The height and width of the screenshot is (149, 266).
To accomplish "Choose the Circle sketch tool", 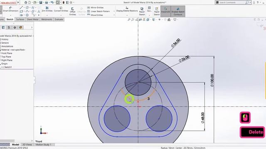I will pyautogui.click(x=27, y=7).
